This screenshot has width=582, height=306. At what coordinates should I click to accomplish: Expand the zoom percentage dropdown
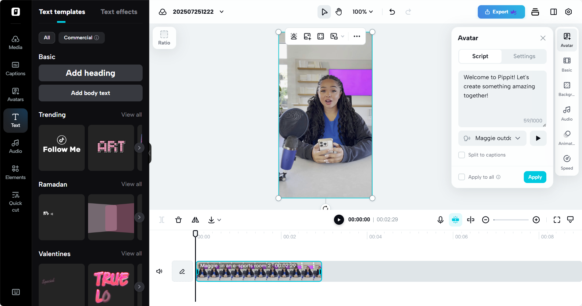(362, 12)
